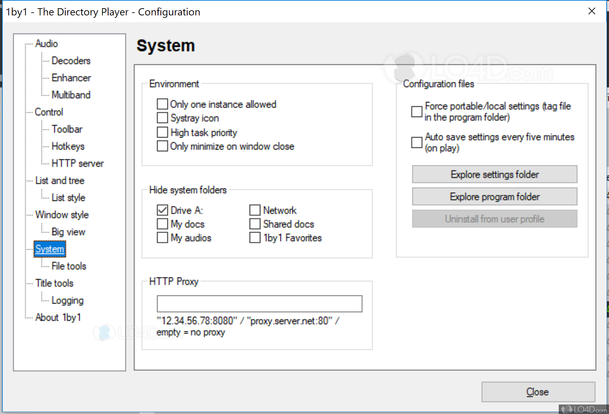Check the Network folder hide option

255,210
